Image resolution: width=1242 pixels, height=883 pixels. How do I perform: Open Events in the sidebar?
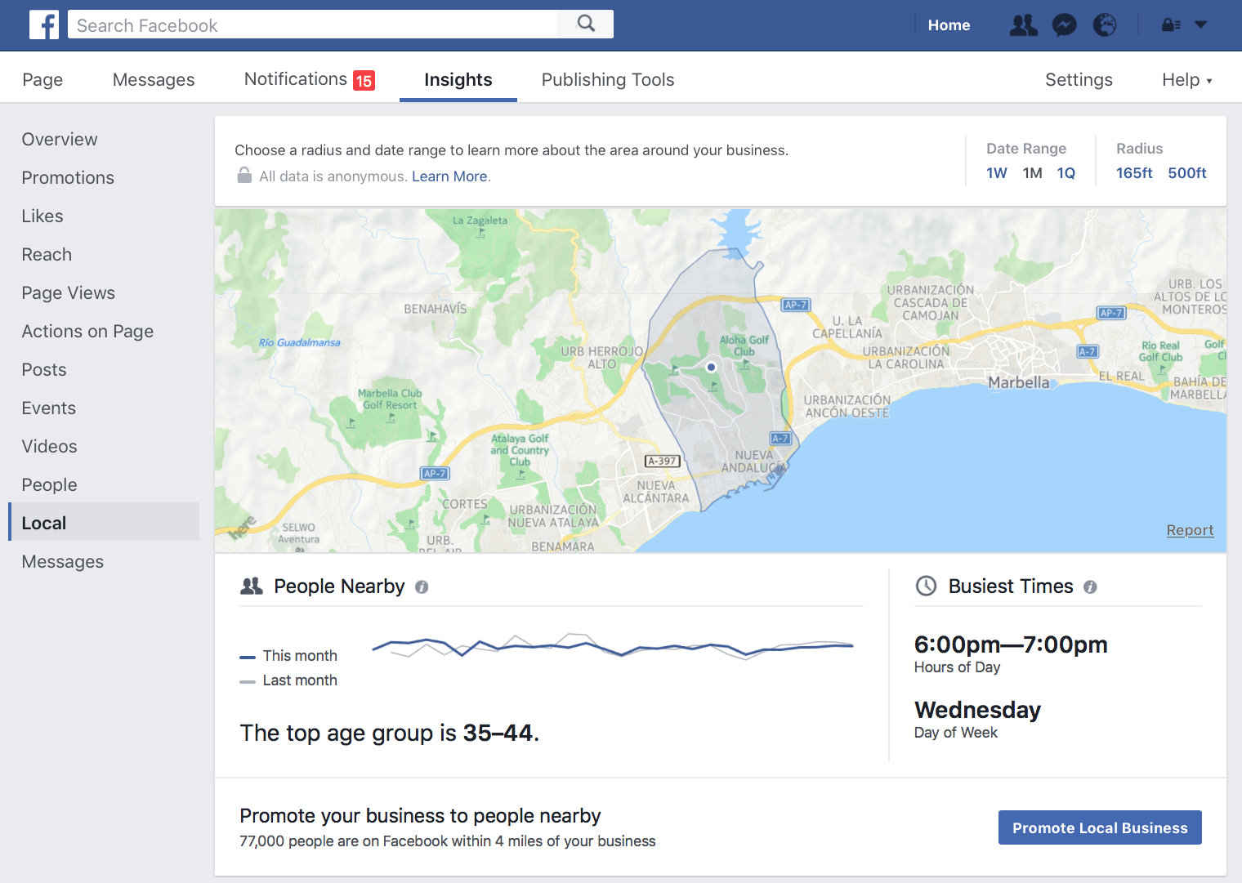pyautogui.click(x=49, y=408)
